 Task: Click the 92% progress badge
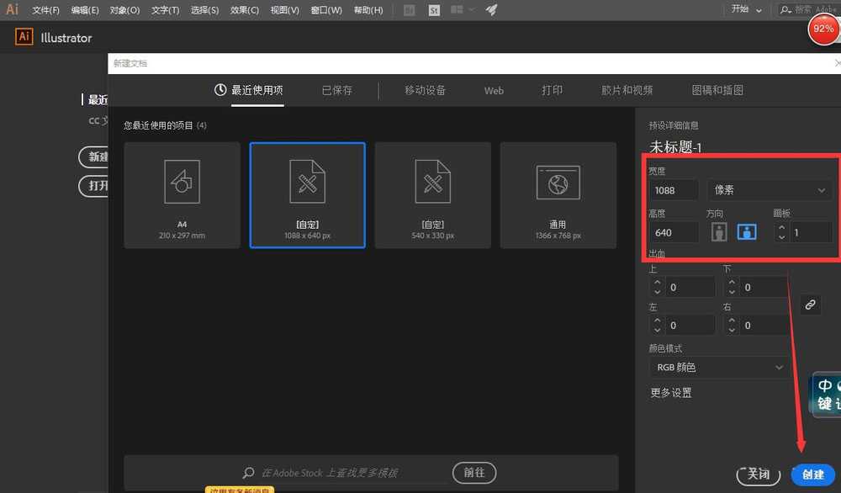coord(822,28)
